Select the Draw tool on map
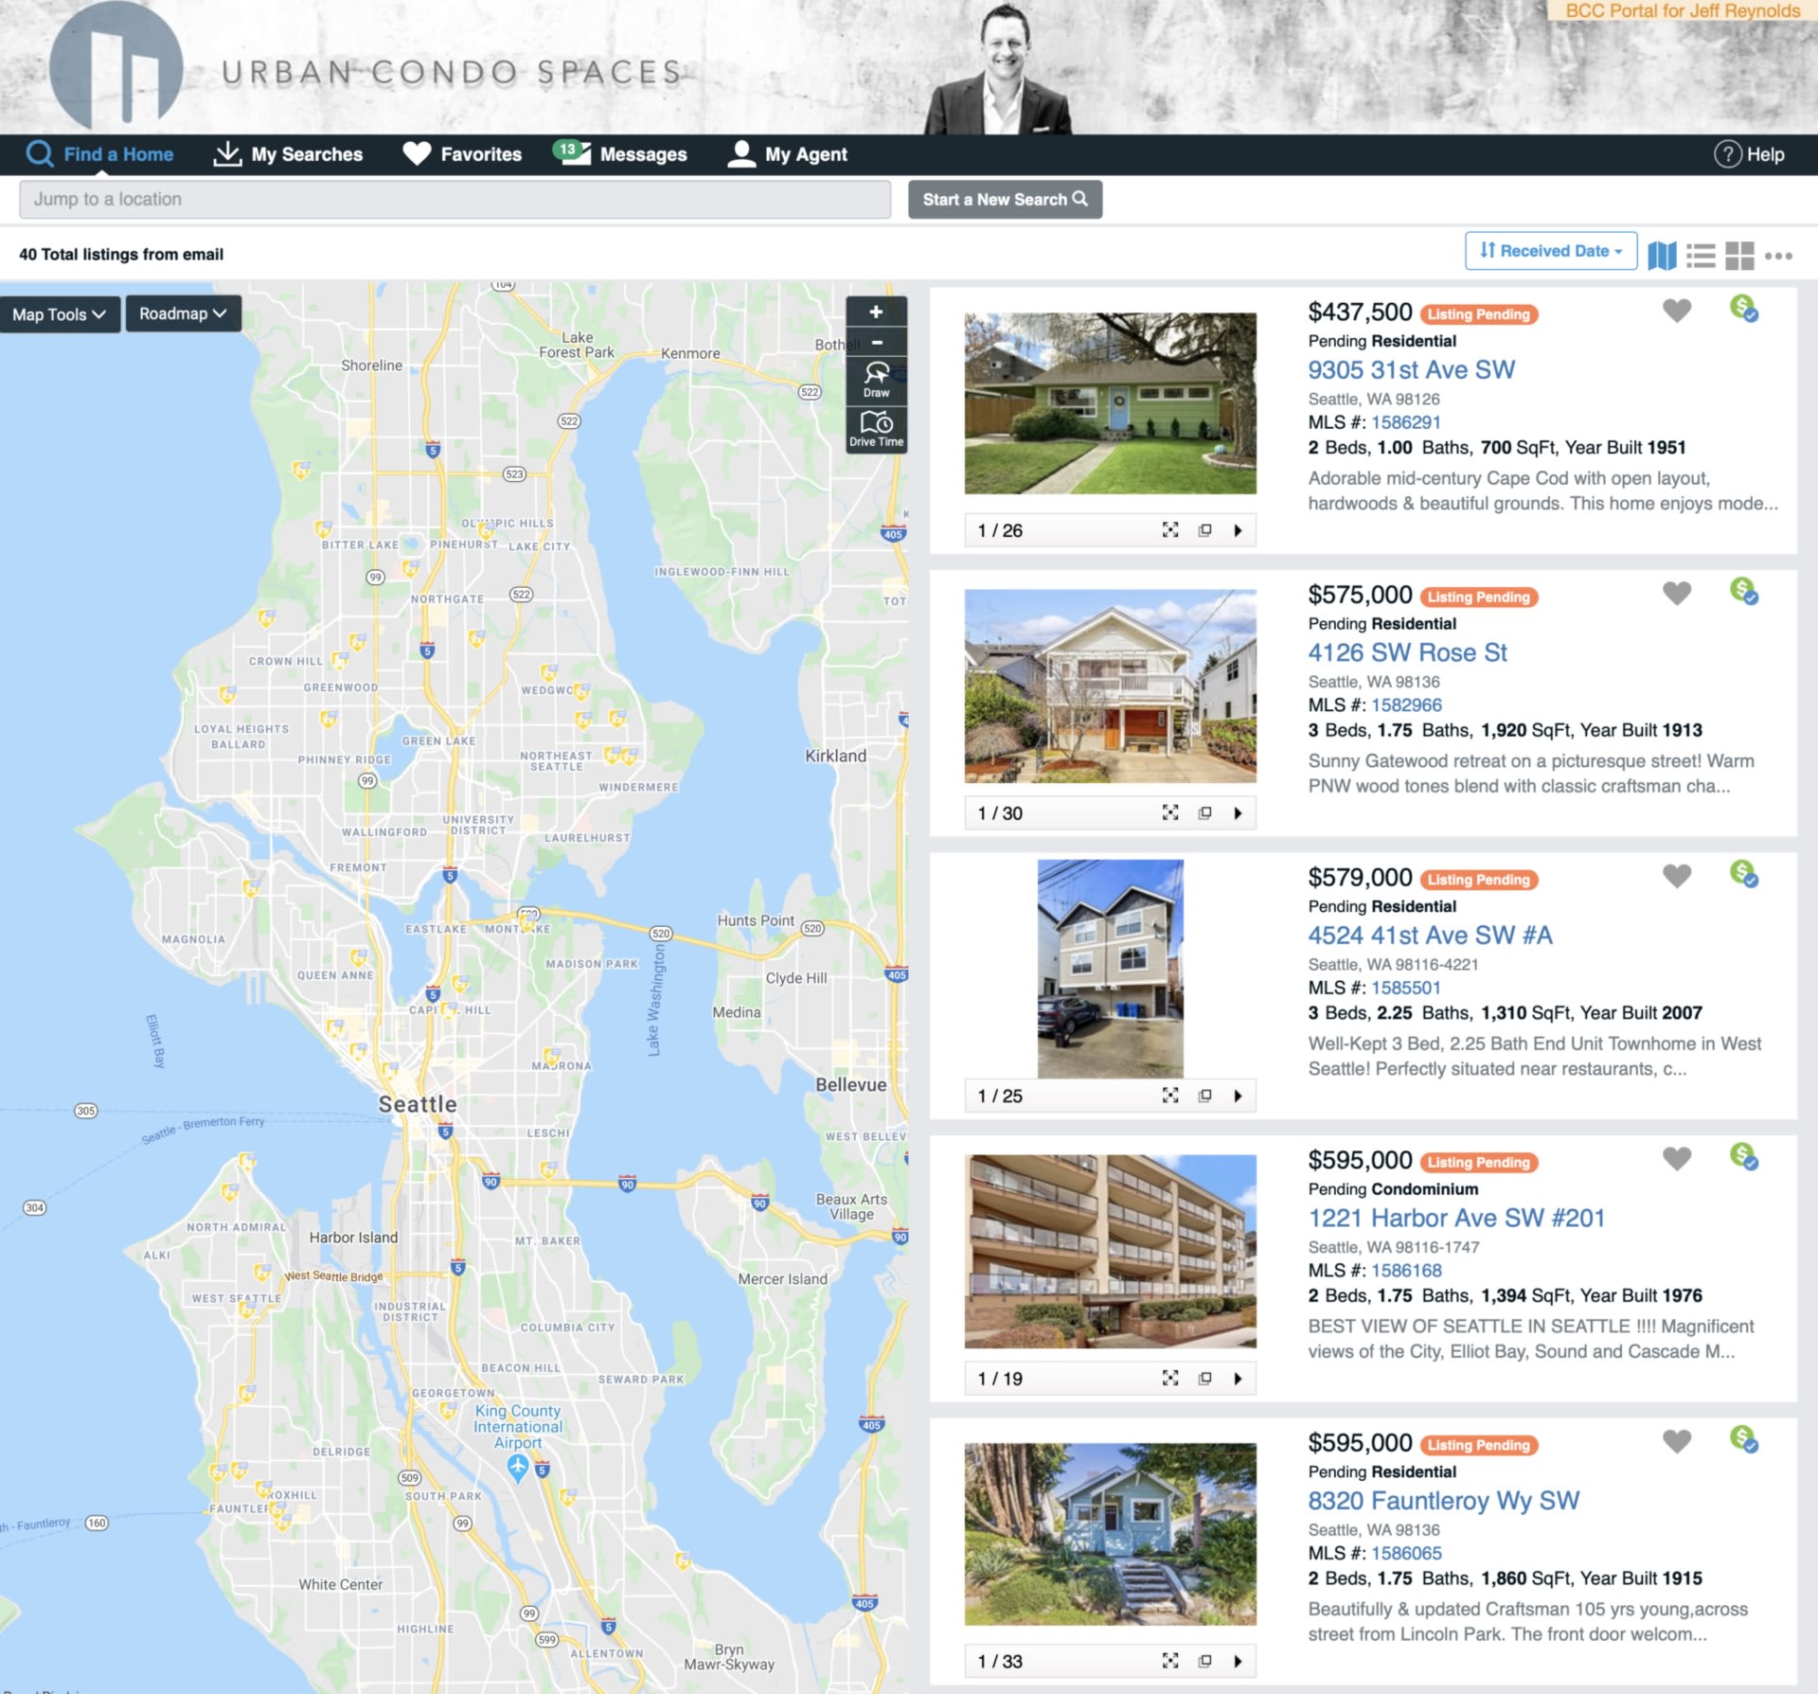 pyautogui.click(x=876, y=379)
